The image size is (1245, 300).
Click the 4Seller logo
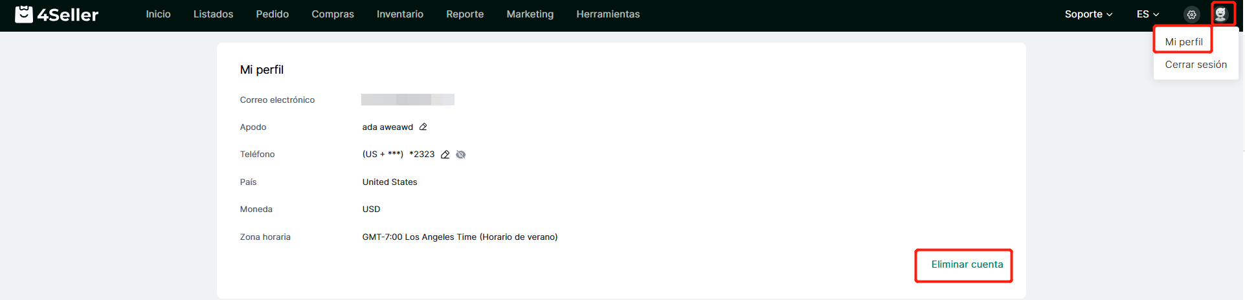pos(57,14)
